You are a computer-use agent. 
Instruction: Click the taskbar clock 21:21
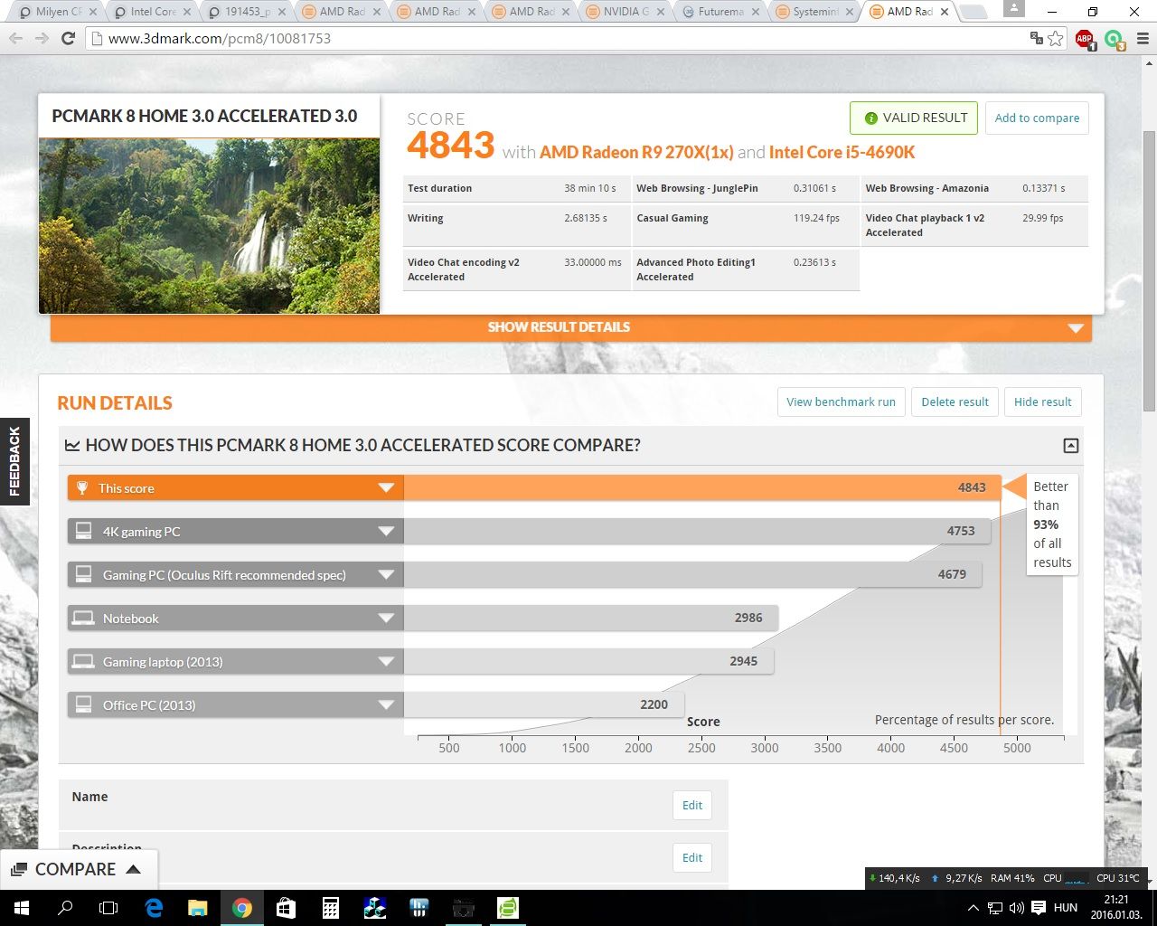pos(1116,900)
